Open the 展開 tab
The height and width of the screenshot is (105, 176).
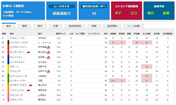click(24, 26)
